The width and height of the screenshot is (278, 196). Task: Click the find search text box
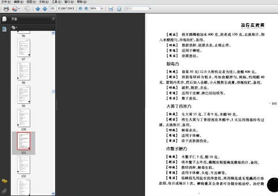tap(138, 9)
